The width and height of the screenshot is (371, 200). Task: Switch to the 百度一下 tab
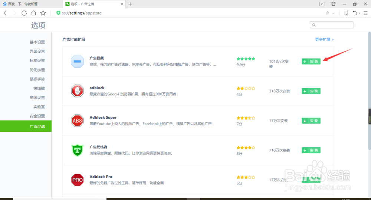click(x=32, y=4)
